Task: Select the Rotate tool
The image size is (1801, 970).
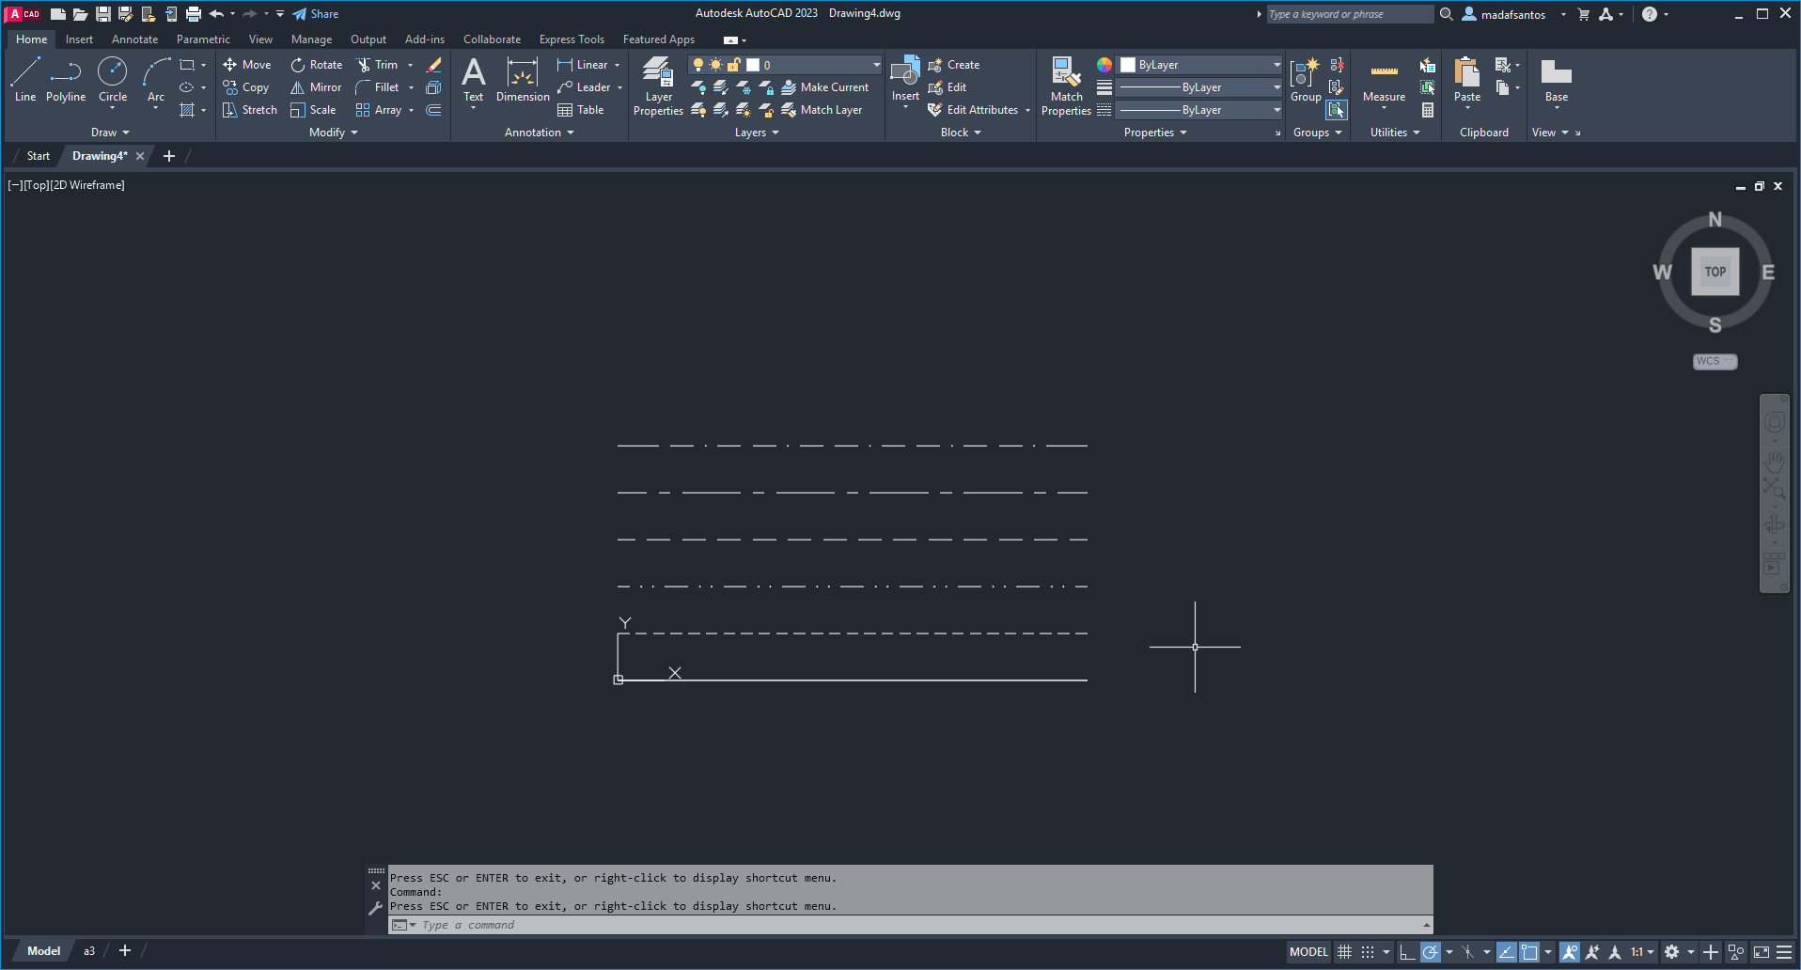Action: [317, 65]
